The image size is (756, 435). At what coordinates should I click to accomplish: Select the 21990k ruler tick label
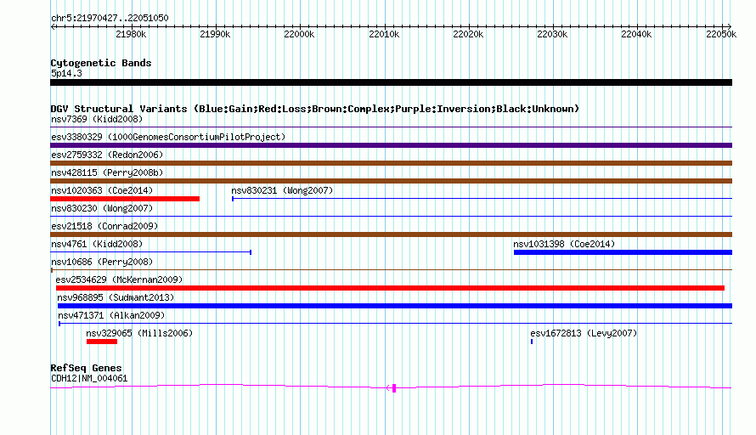(215, 34)
